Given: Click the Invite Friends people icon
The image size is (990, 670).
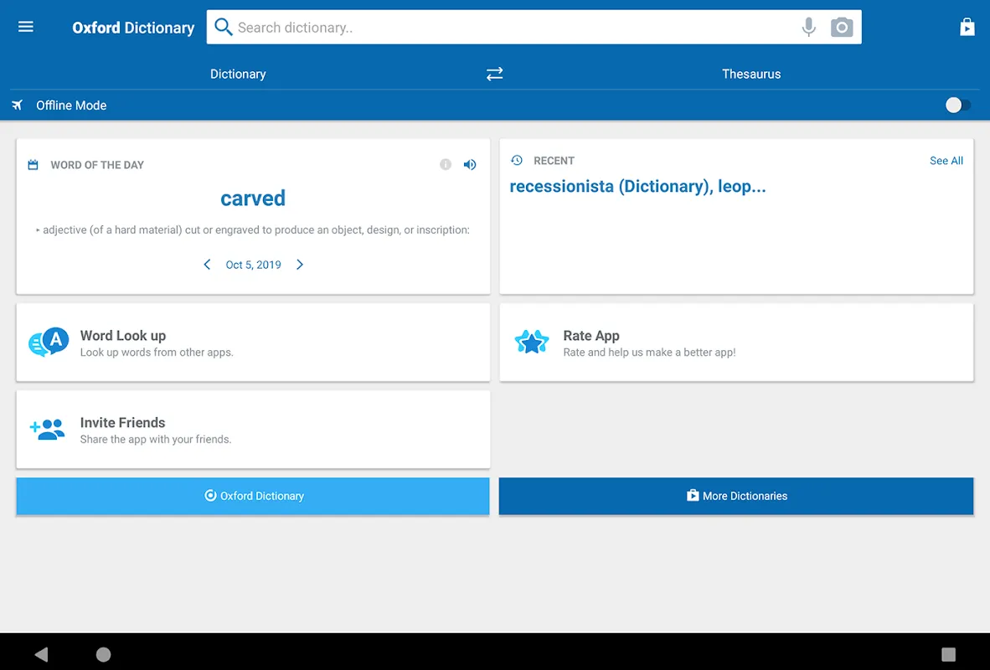Looking at the screenshot, I should pos(48,430).
